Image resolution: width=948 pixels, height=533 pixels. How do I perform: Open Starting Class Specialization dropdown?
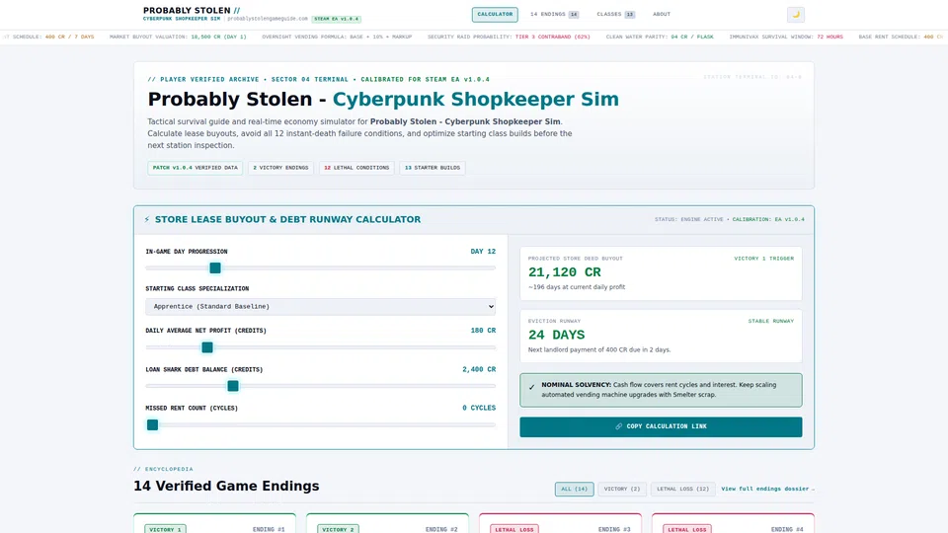pyautogui.click(x=320, y=306)
